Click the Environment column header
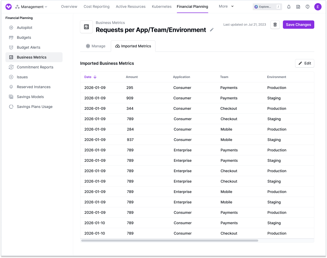The height and width of the screenshot is (258, 327). [x=277, y=77]
